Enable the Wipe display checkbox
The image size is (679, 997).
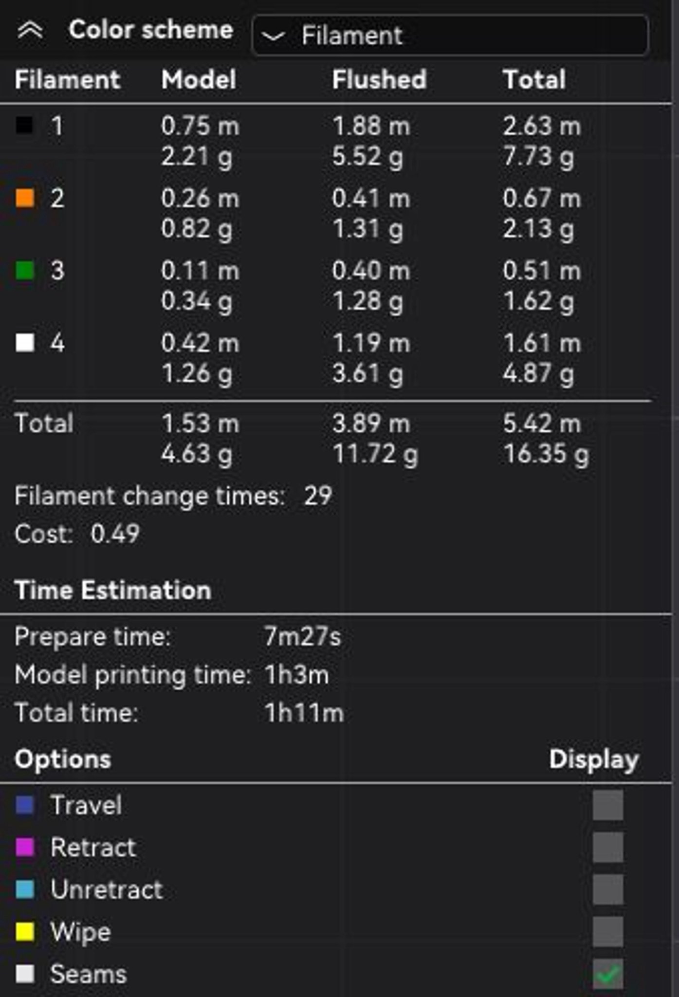607,932
